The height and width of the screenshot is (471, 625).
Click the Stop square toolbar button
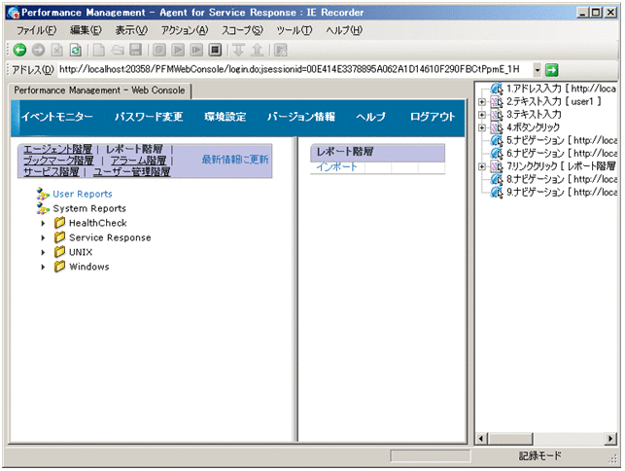point(215,50)
